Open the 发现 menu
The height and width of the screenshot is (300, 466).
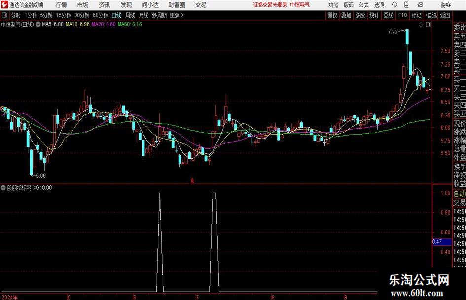click(126, 5)
